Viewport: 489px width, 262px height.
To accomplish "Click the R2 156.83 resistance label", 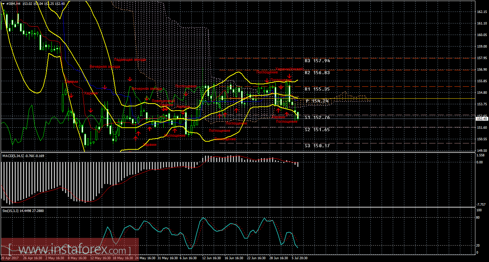I will (317, 73).
